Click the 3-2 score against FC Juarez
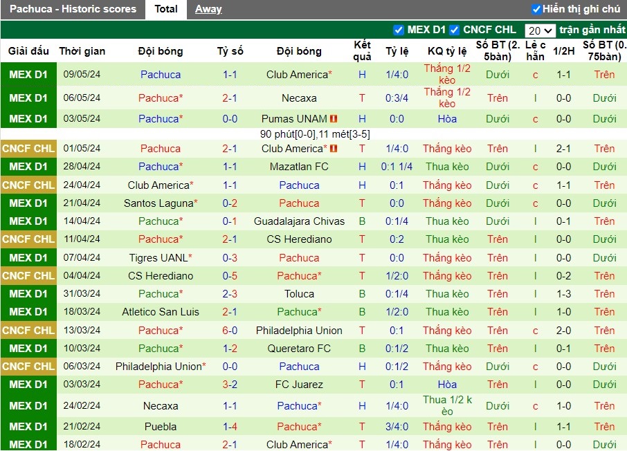Viewport: 627px width, 451px height. click(230, 385)
